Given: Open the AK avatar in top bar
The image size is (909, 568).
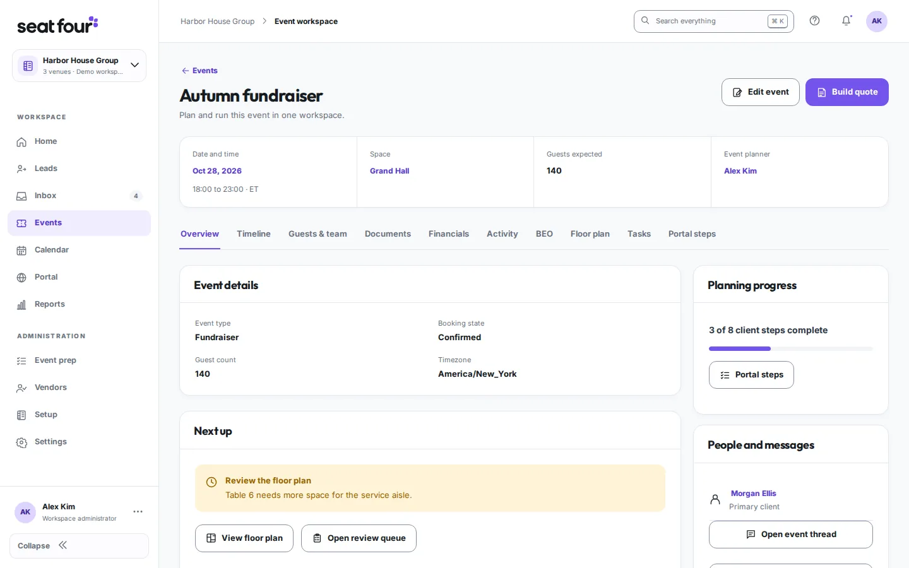Looking at the screenshot, I should (877, 21).
